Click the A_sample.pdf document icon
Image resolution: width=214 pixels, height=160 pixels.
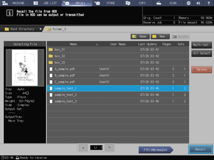[51, 69]
